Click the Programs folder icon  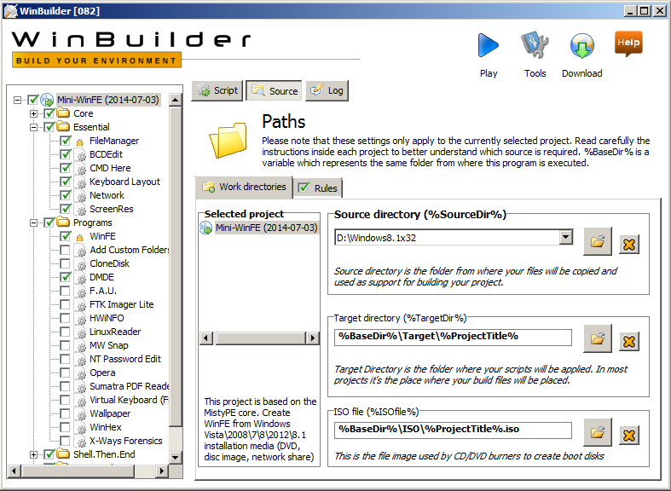click(x=63, y=222)
